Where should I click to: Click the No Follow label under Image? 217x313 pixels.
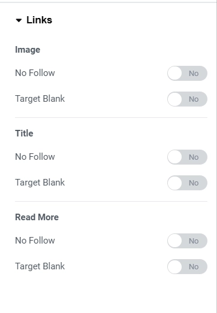point(35,73)
